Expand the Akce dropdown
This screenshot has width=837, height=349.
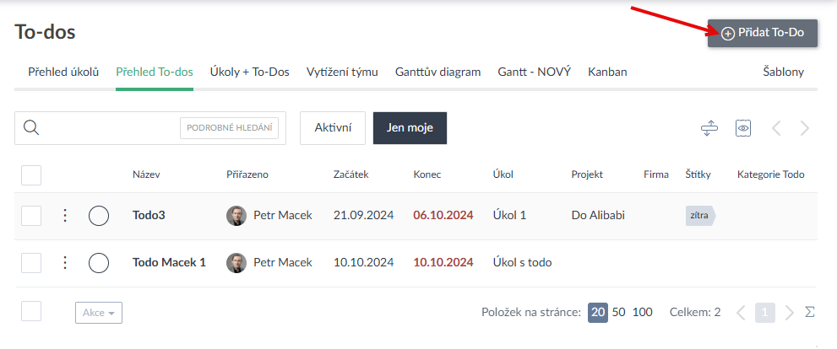(x=99, y=313)
